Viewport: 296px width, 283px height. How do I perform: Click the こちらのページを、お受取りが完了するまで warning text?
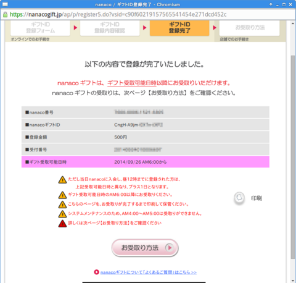coord(128,204)
